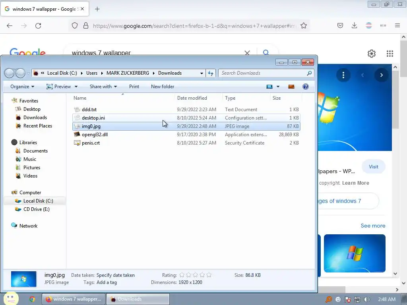The image size is (407, 305).
Task: Open the Start button orb
Action: click(x=11, y=298)
